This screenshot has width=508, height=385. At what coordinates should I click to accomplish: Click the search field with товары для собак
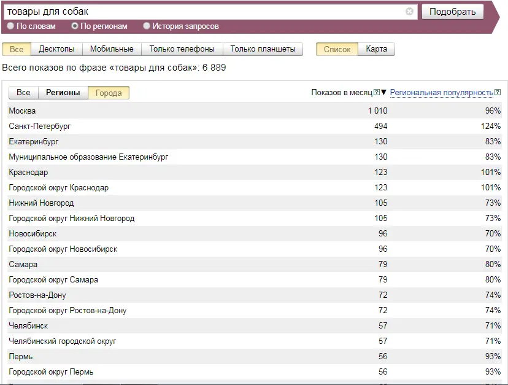tap(202, 12)
